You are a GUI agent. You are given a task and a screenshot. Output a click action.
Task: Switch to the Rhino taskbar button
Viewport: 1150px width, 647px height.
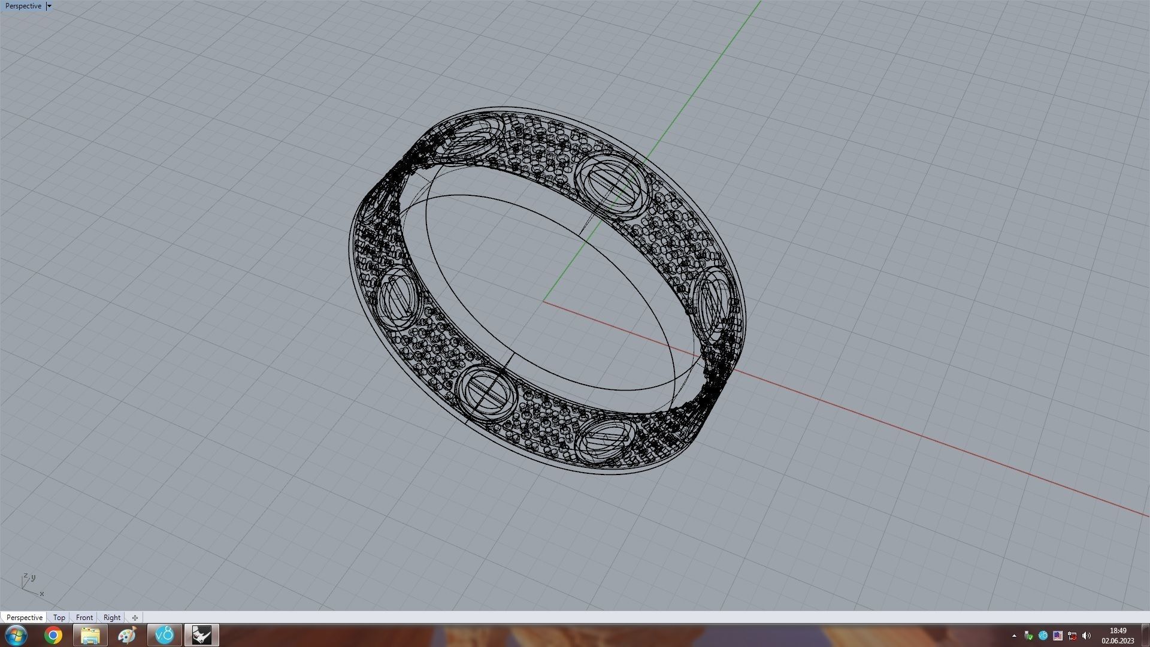tap(202, 635)
